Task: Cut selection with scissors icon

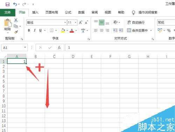Action: (x=16, y=20)
